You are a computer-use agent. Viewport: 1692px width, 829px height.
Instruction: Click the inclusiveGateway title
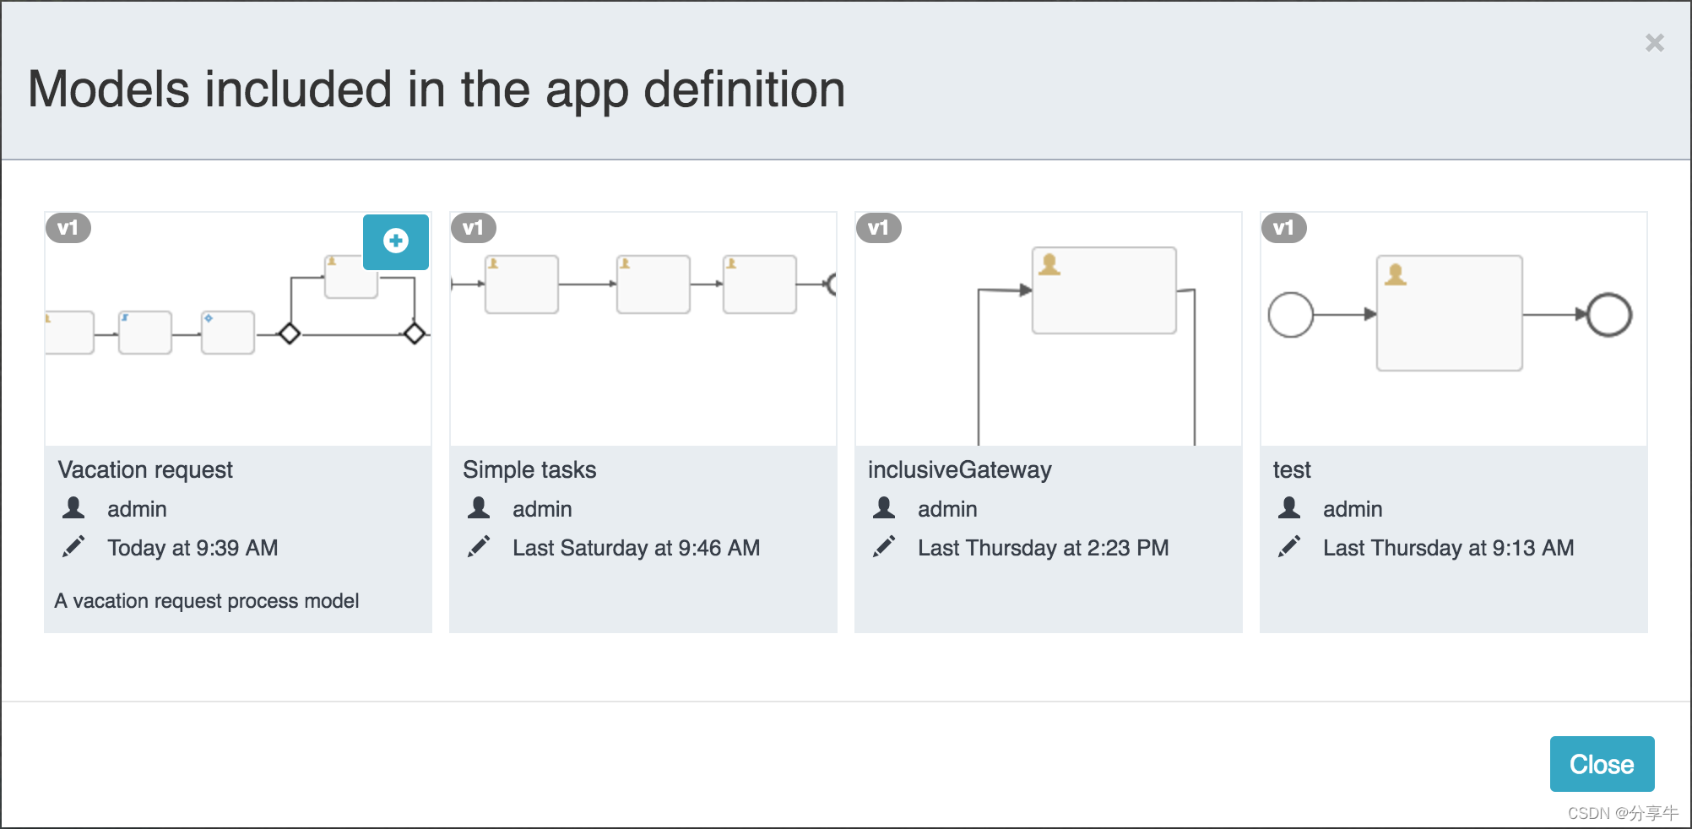pyautogui.click(x=959, y=470)
